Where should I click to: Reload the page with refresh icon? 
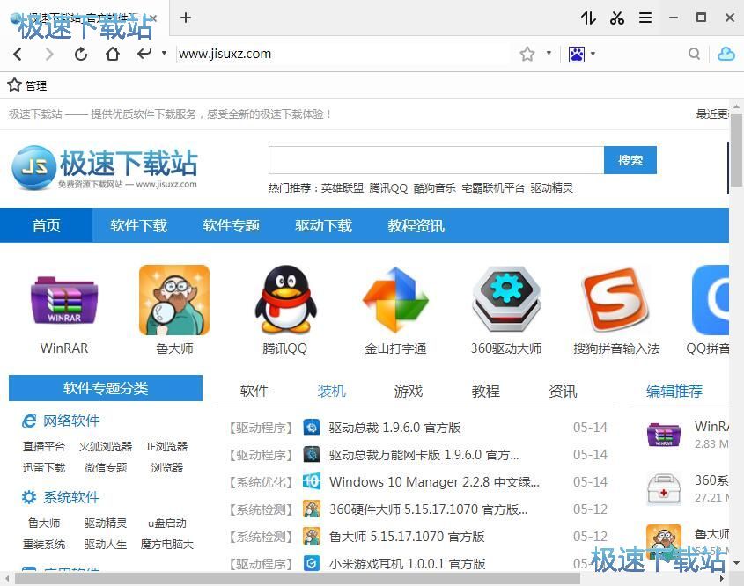(81, 54)
